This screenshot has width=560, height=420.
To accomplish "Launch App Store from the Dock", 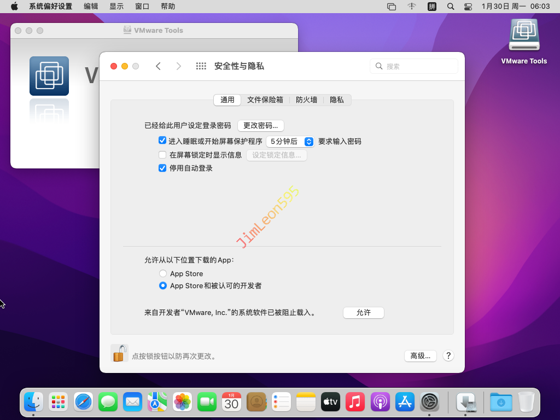I will tap(405, 402).
